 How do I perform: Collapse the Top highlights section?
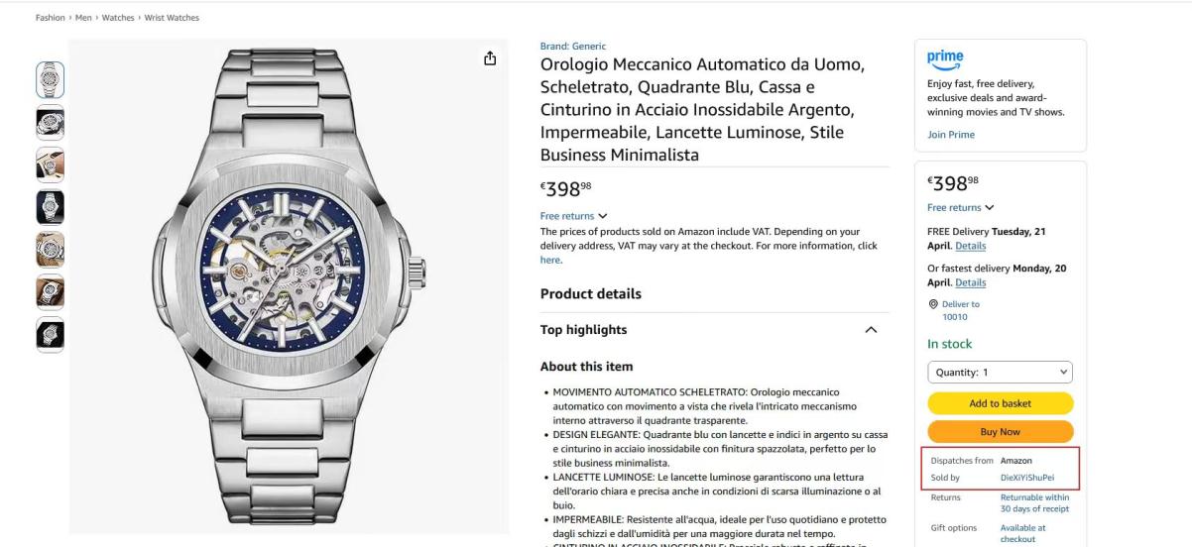(871, 330)
